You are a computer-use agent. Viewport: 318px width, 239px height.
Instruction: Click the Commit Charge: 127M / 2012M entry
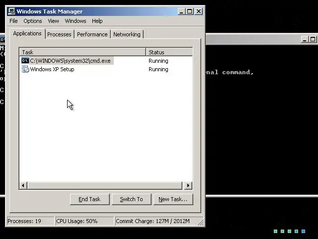tap(157, 221)
